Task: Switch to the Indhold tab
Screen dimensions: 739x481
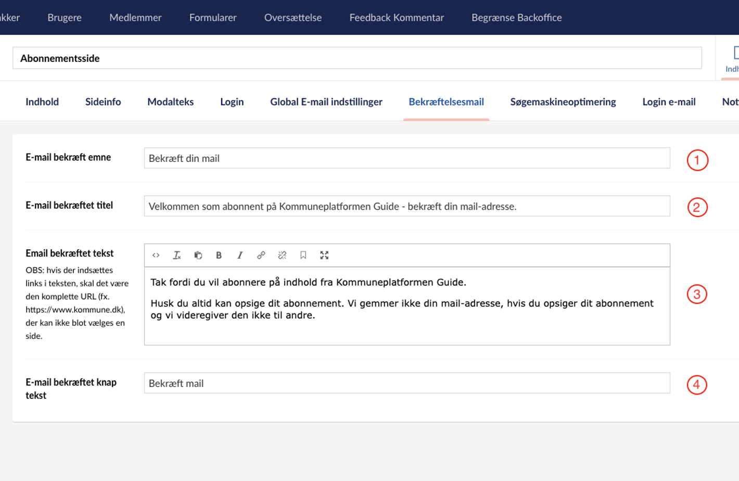Action: tap(42, 102)
